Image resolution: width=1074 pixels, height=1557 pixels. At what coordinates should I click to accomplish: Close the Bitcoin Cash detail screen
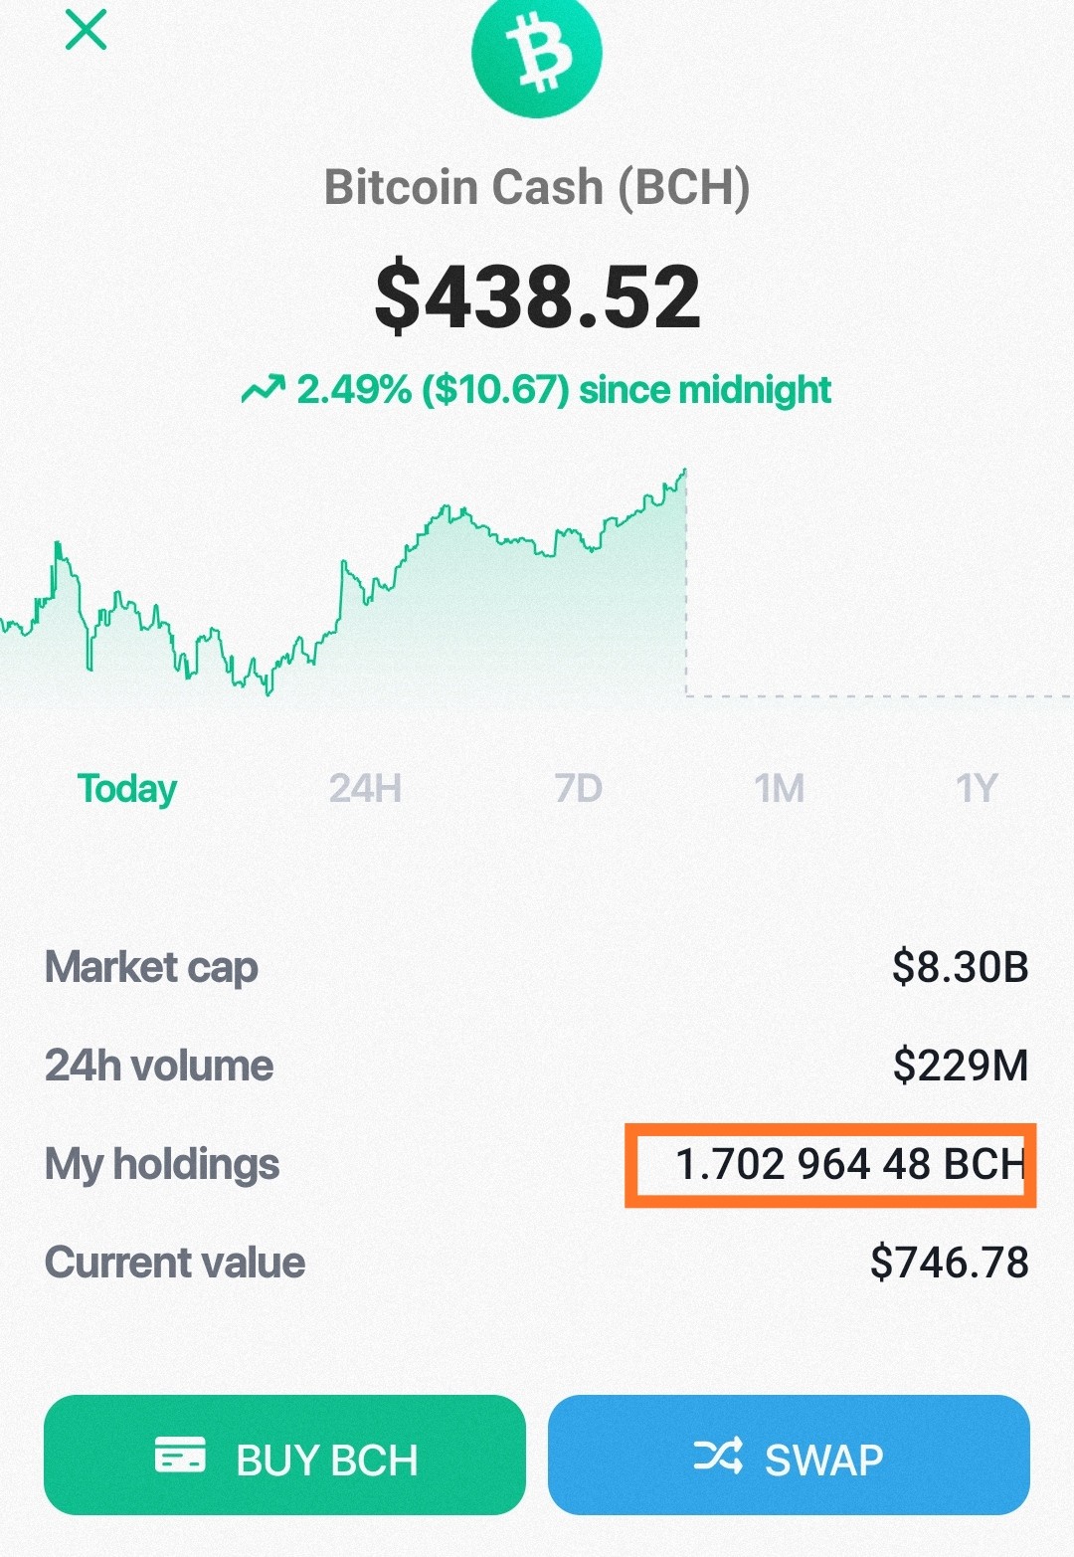(86, 30)
